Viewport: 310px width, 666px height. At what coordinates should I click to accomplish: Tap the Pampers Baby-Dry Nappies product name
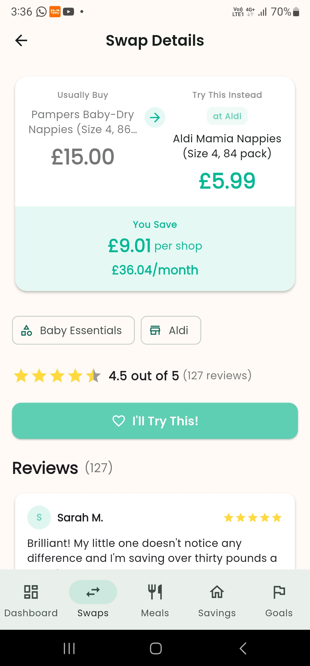83,122
